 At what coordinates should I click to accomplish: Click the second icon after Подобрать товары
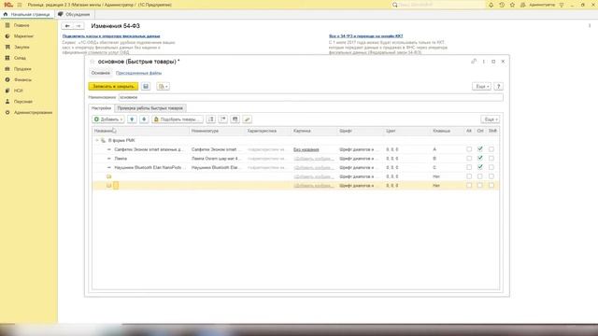coord(223,119)
